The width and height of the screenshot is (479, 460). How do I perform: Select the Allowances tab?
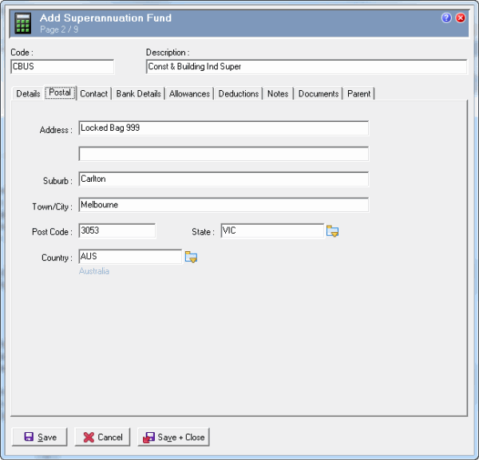tap(189, 94)
